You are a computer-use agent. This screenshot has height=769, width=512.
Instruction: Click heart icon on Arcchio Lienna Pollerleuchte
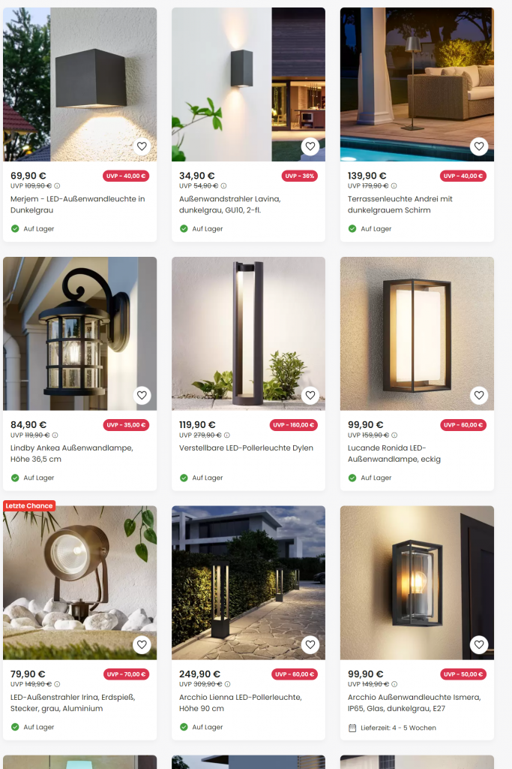(310, 644)
